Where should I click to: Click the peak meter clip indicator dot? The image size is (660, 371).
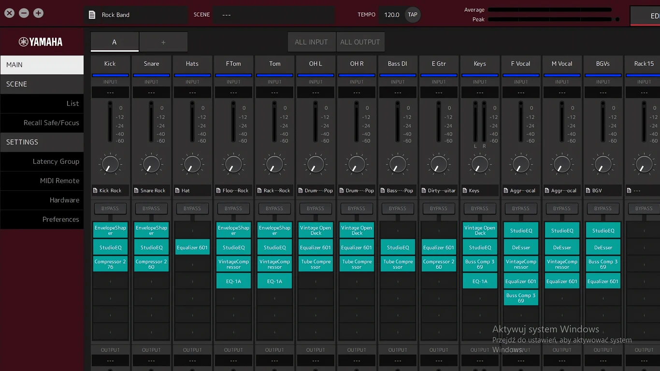(x=617, y=19)
